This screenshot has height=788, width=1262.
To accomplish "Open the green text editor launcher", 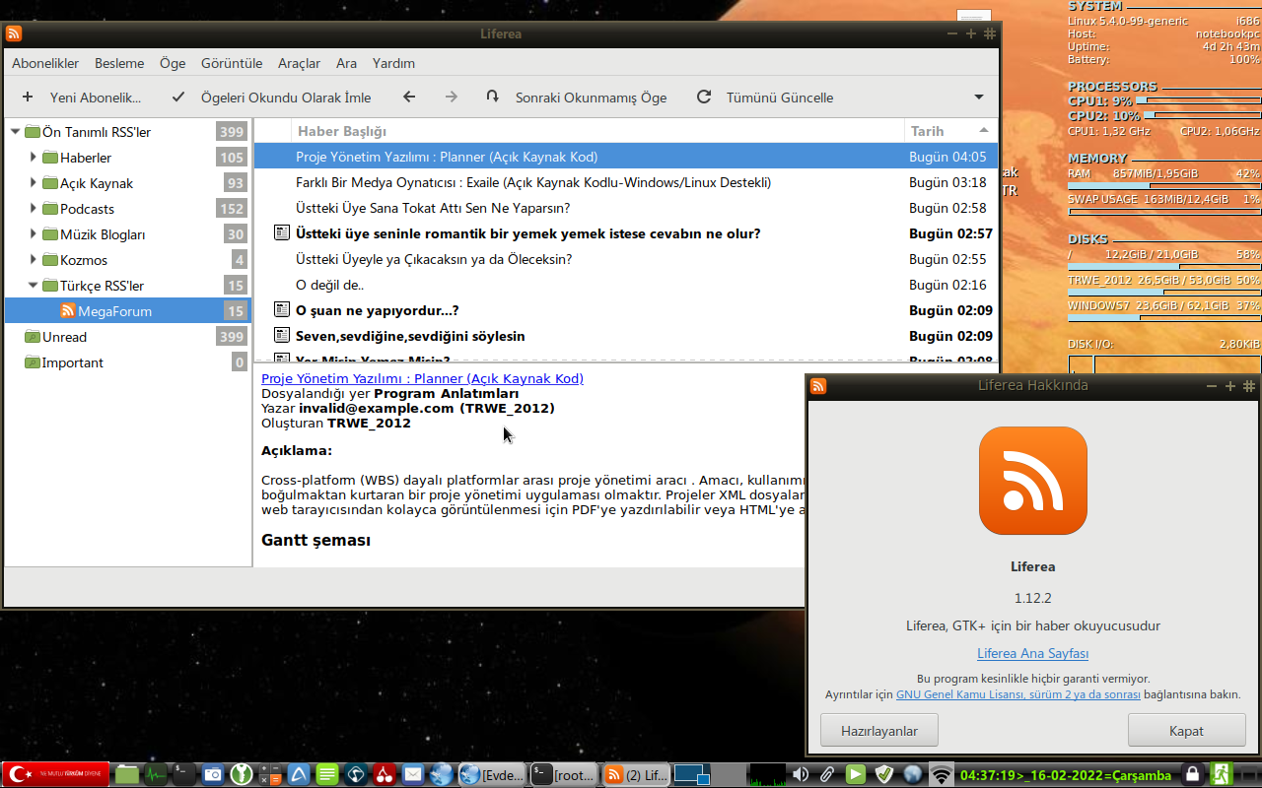I will tap(327, 774).
